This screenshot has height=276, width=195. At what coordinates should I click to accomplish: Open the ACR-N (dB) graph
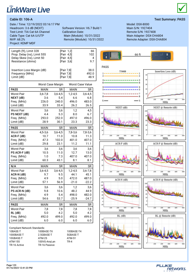tap(121, 195)
